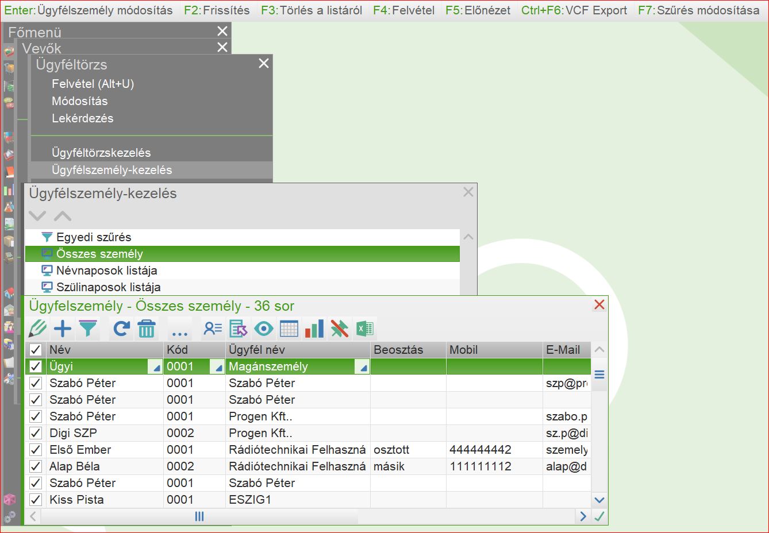Image resolution: width=769 pixels, height=533 pixels.
Task: Add a new person with plus icon
Action: 63,329
